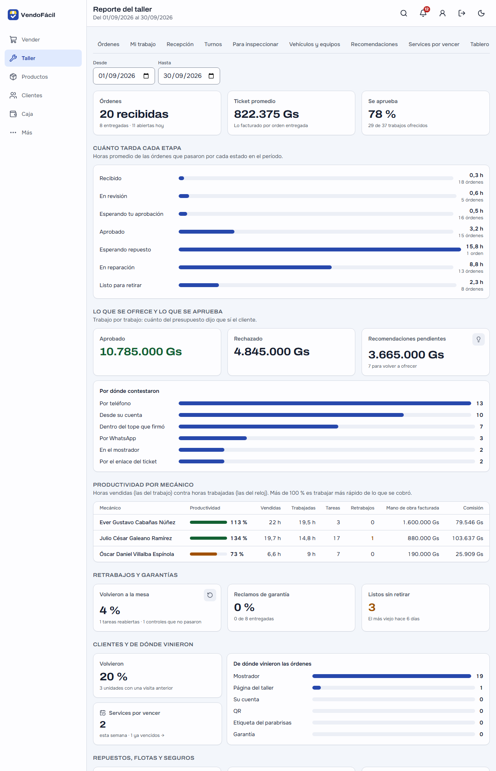This screenshot has width=496, height=771.
Task: Open Caja in the sidebar
Action: 43,114
